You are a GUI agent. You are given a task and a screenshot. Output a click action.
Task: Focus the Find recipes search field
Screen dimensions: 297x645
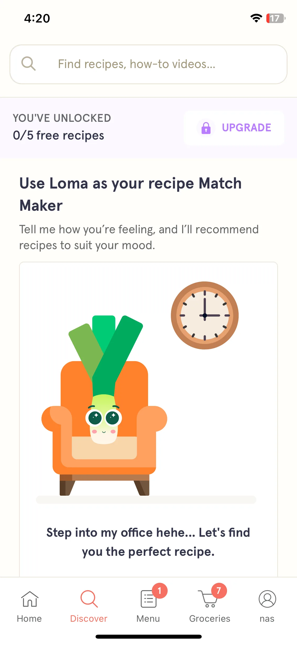(148, 64)
